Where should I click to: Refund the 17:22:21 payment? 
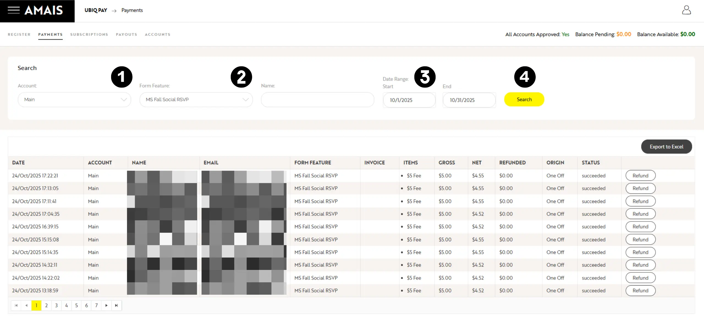click(x=640, y=176)
